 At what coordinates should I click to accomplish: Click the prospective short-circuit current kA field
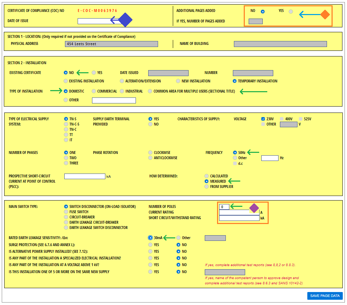tap(85, 176)
